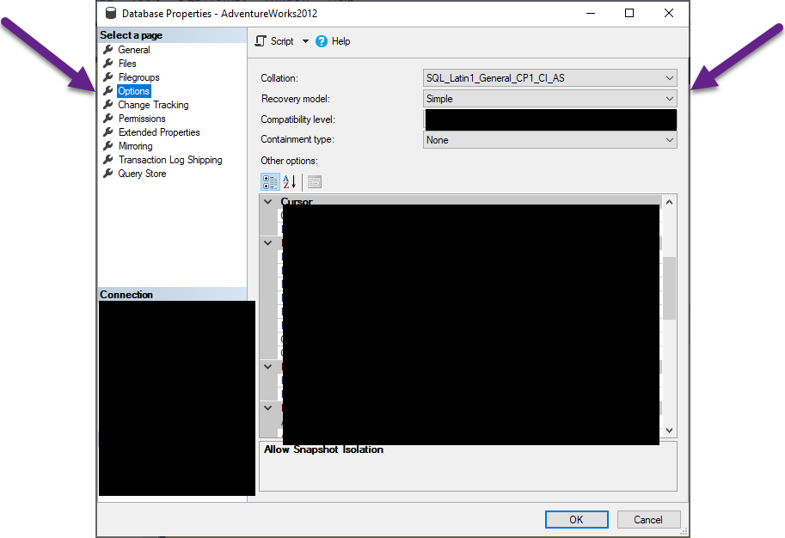
Task: Click the Cancel button
Action: click(648, 519)
